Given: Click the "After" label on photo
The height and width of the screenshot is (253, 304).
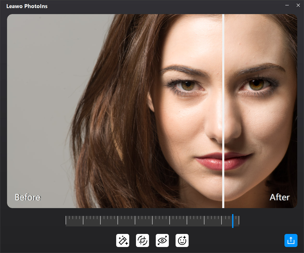Looking at the screenshot, I should coord(279,197).
